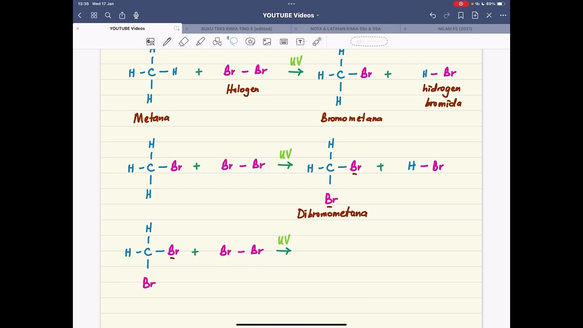This screenshot has width=583, height=328.
Task: Open split view icon on YOUTUBE Videos tab
Action: pyautogui.click(x=177, y=29)
